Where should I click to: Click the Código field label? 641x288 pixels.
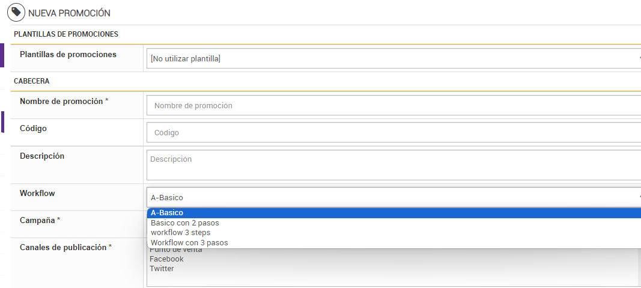33,129
